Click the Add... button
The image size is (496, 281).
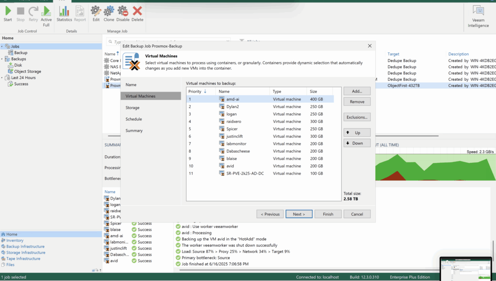(x=357, y=92)
